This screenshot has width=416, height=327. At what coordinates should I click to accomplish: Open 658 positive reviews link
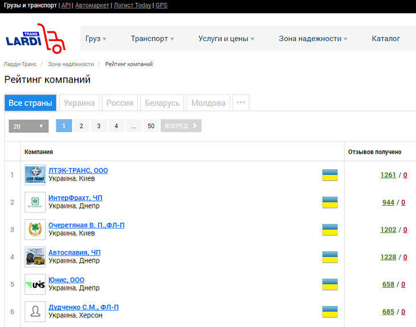point(388,284)
